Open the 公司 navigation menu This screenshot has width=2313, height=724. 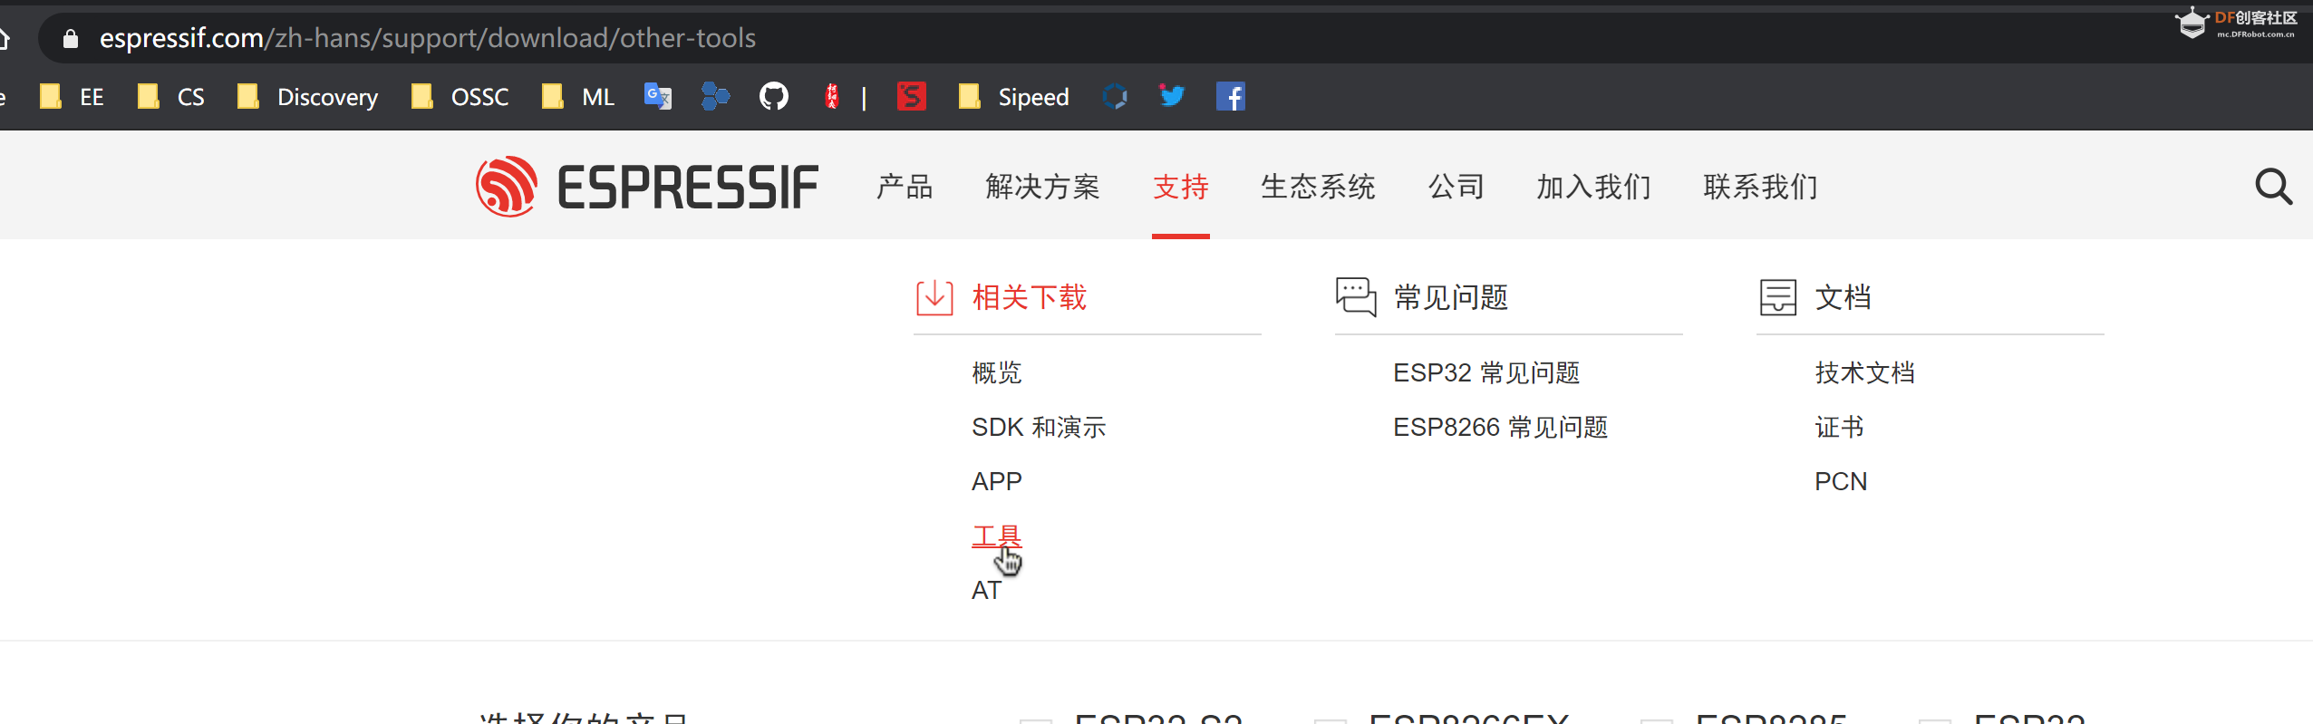click(x=1456, y=187)
